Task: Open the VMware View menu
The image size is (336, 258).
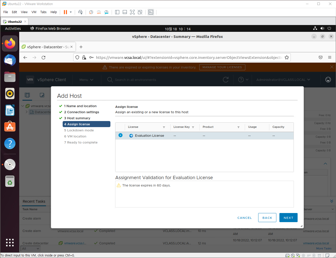Action: (x=24, y=12)
